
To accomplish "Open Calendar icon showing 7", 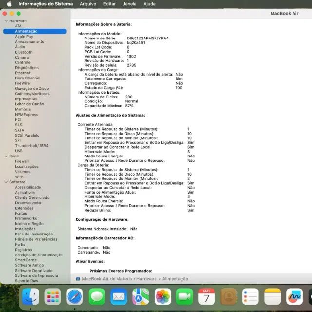I will coord(207,296).
